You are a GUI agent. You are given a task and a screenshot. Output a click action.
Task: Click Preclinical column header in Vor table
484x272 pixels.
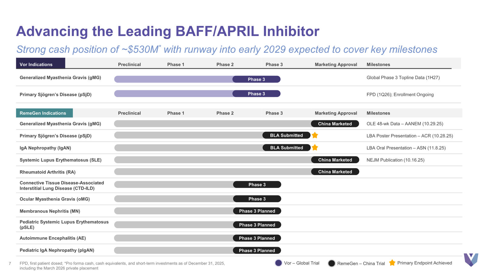(x=129, y=64)
